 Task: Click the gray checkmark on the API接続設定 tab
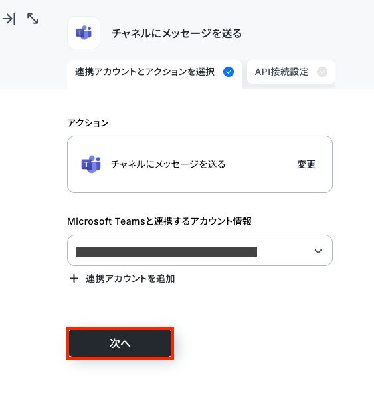click(x=322, y=72)
